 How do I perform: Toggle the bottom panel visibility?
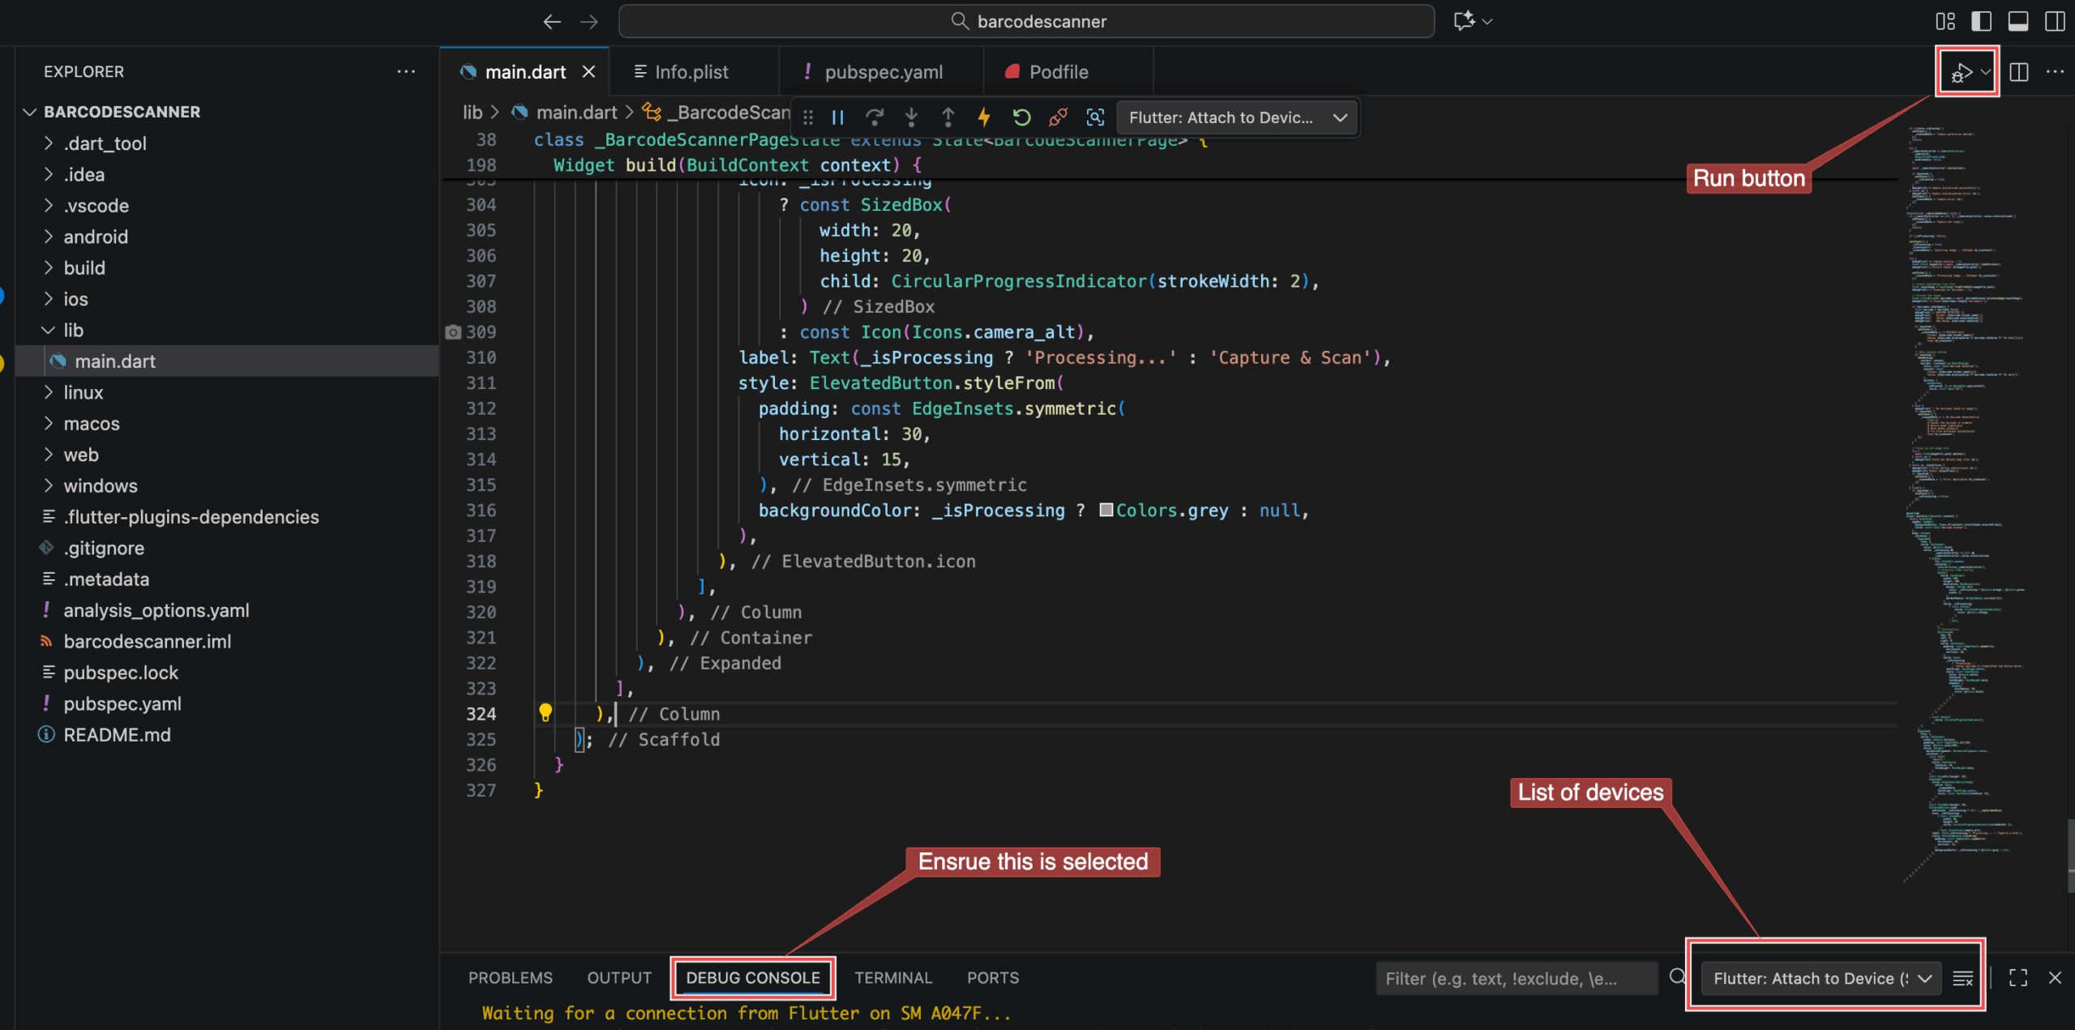point(2018,21)
